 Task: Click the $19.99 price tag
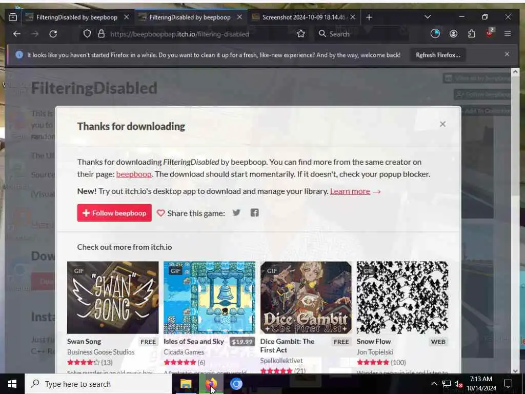(242, 342)
